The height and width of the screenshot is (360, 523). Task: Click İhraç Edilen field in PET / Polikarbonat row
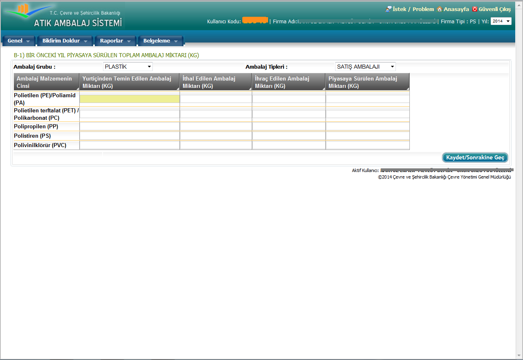point(289,114)
